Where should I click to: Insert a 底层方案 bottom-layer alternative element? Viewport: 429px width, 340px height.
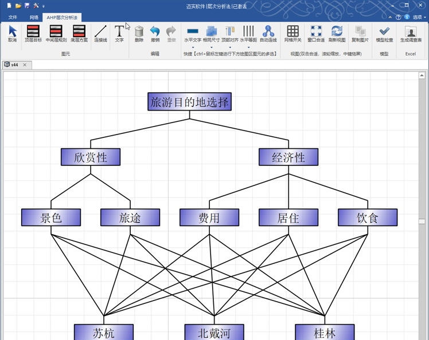(79, 33)
